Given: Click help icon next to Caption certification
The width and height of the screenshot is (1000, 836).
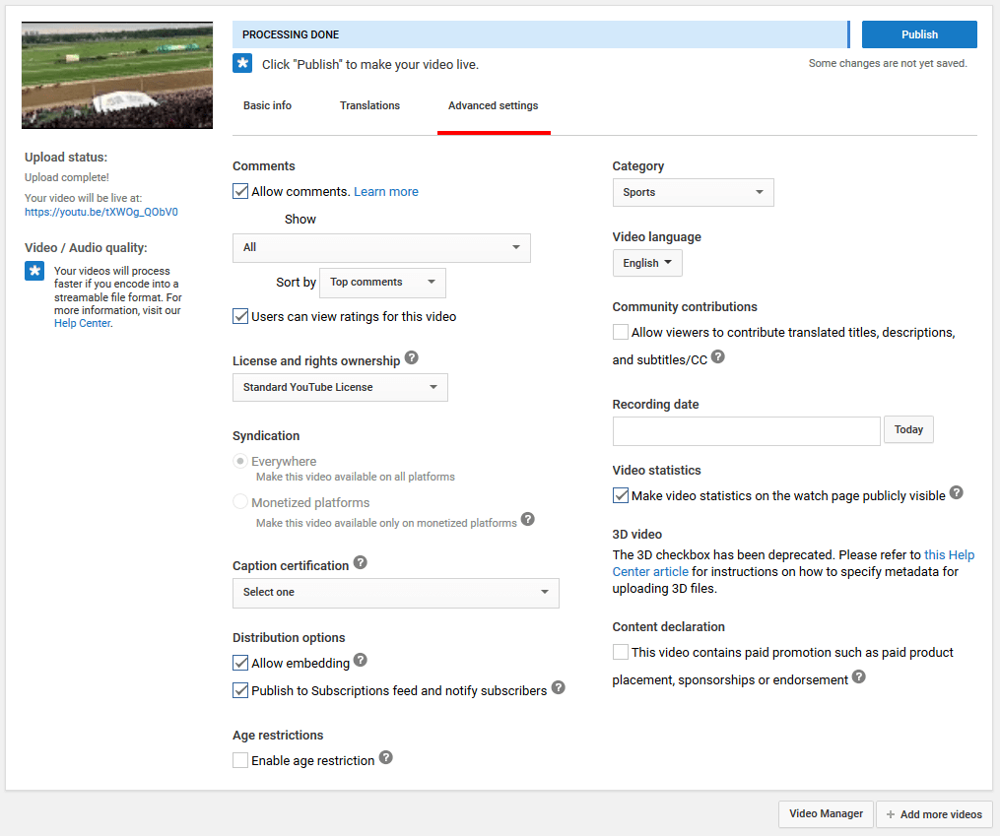Looking at the screenshot, I should [x=361, y=562].
